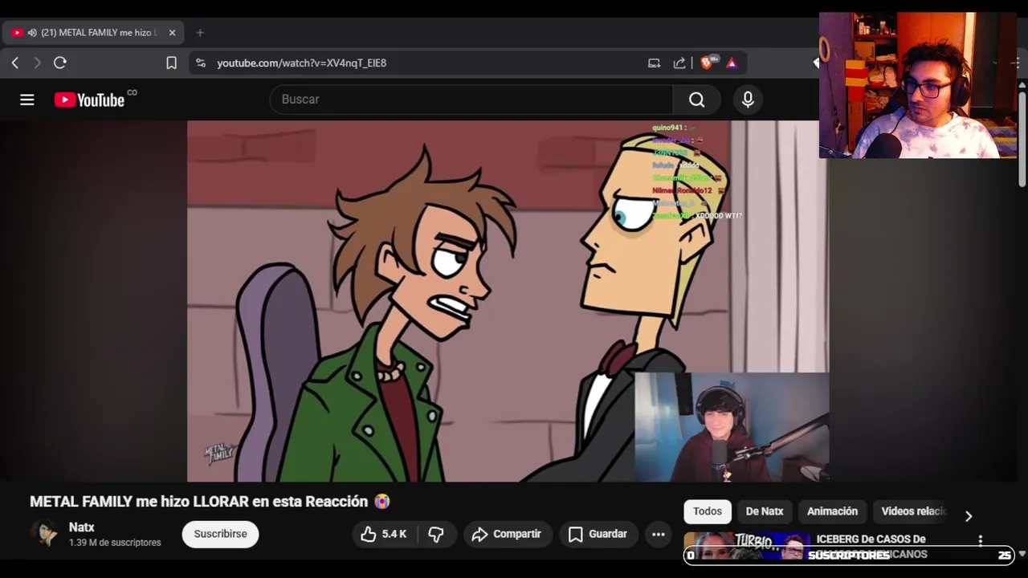1028x578 pixels.
Task: Open more actions three-dot menu under video
Action: click(659, 534)
